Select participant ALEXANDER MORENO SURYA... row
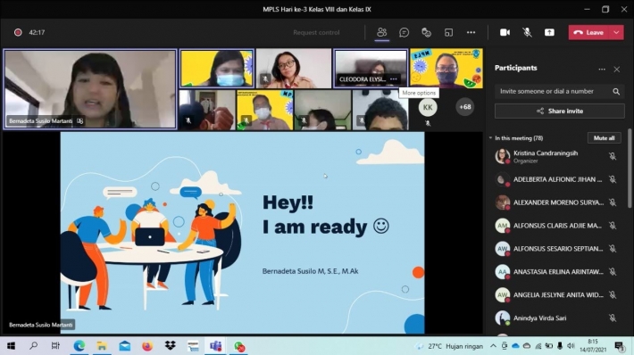Screen dimensions: 634x355 tap(558, 202)
